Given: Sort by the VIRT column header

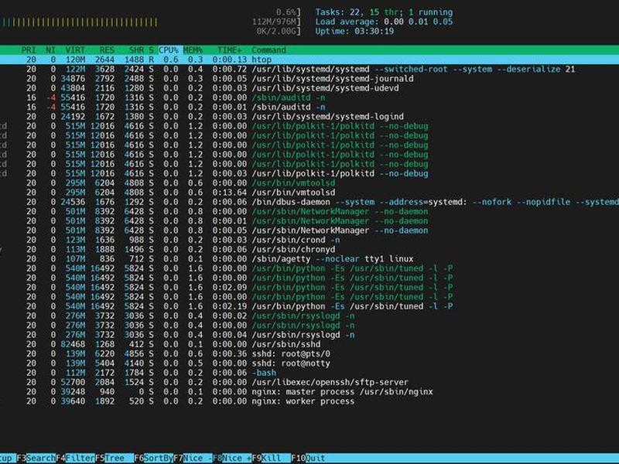Looking at the screenshot, I should pos(75,50).
